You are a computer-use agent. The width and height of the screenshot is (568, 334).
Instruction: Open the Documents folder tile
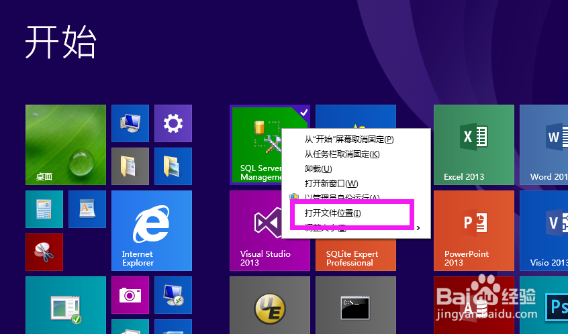click(x=130, y=166)
